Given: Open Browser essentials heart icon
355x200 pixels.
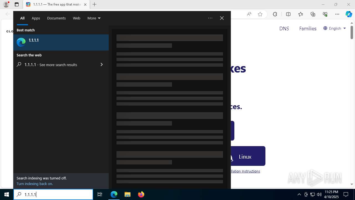Looking at the screenshot, I should (x=325, y=14).
